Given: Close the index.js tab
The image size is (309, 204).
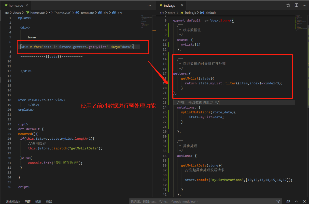Looking at the screenshot, I should pos(182,5).
